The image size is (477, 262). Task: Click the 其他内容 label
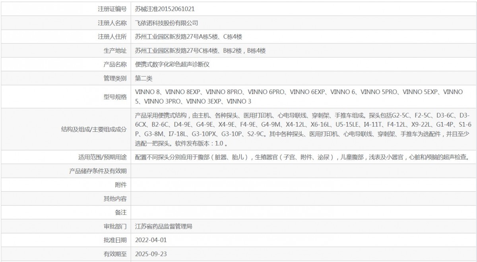point(115,198)
